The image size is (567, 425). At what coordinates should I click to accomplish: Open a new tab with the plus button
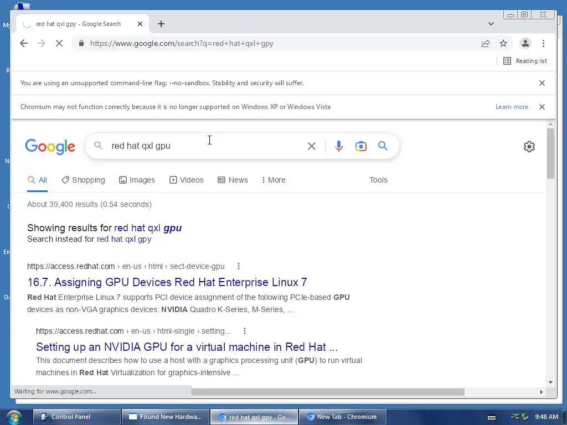161,24
